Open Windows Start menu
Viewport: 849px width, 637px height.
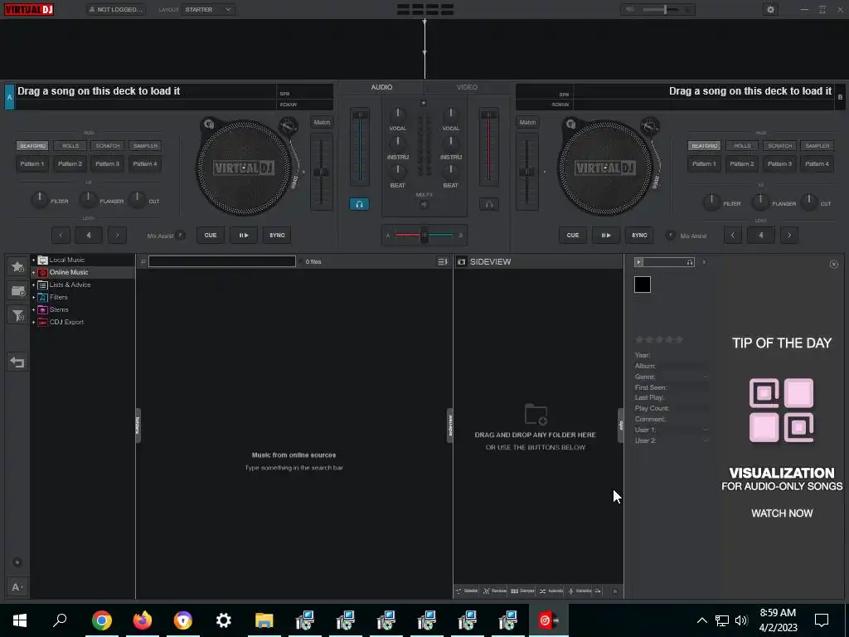pos(20,620)
